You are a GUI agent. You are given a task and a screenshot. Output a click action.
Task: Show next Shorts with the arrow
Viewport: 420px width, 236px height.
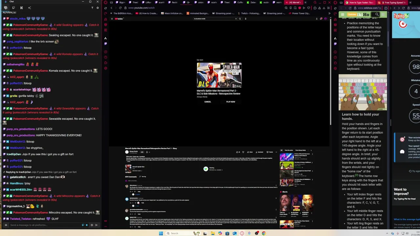312,204
